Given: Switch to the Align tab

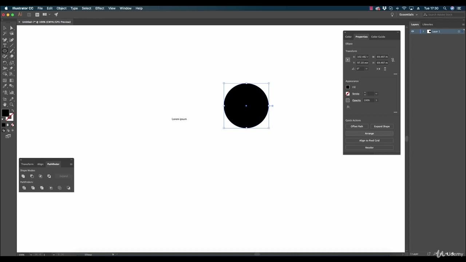Looking at the screenshot, I should point(40,164).
